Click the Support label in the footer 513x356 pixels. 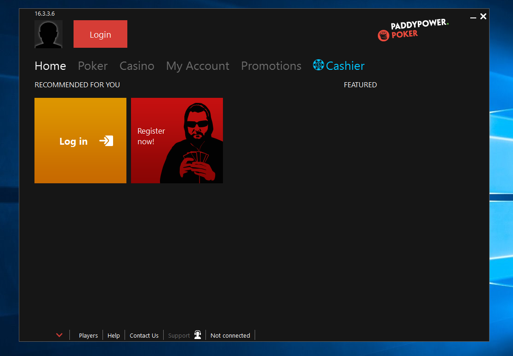pos(179,335)
